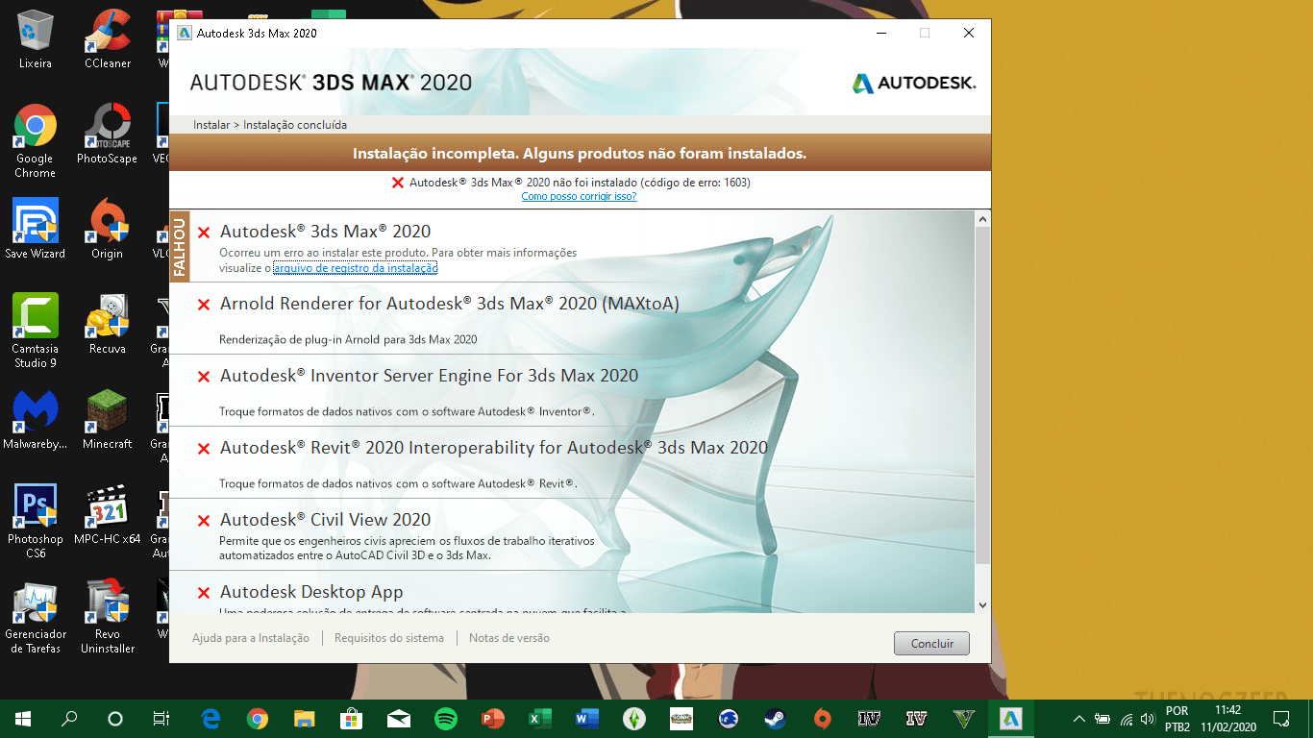Open the volume control in the tray
1313x738 pixels.
tap(1146, 718)
